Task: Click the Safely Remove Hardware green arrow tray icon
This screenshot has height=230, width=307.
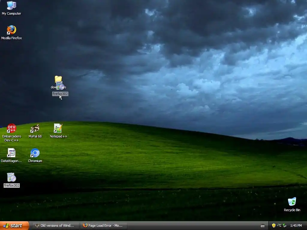Action: (285, 226)
